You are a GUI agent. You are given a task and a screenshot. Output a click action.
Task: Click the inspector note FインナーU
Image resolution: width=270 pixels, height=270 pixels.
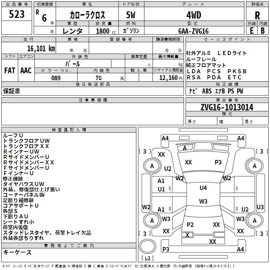click(18, 173)
